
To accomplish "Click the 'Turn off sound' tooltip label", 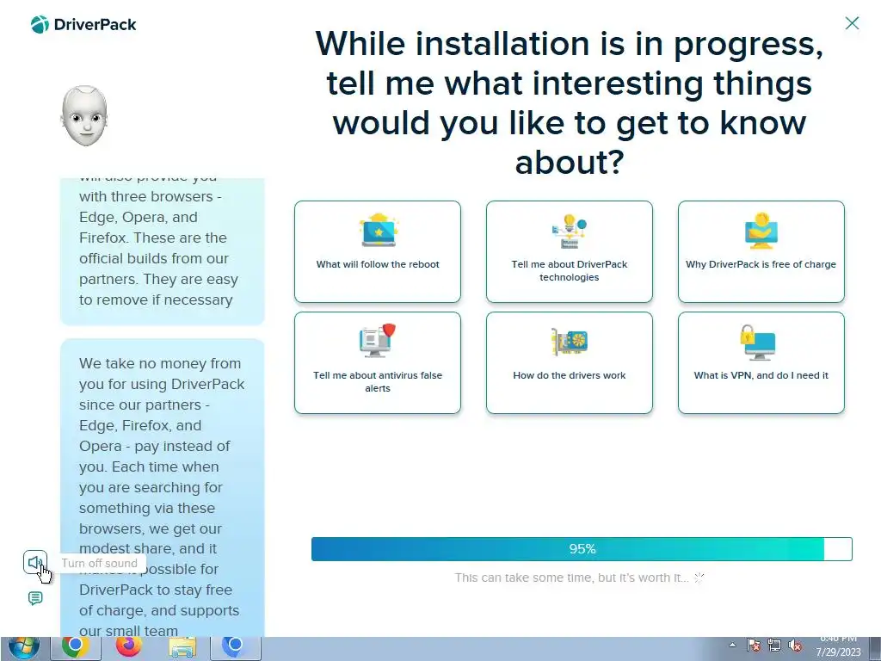I will [x=100, y=563].
